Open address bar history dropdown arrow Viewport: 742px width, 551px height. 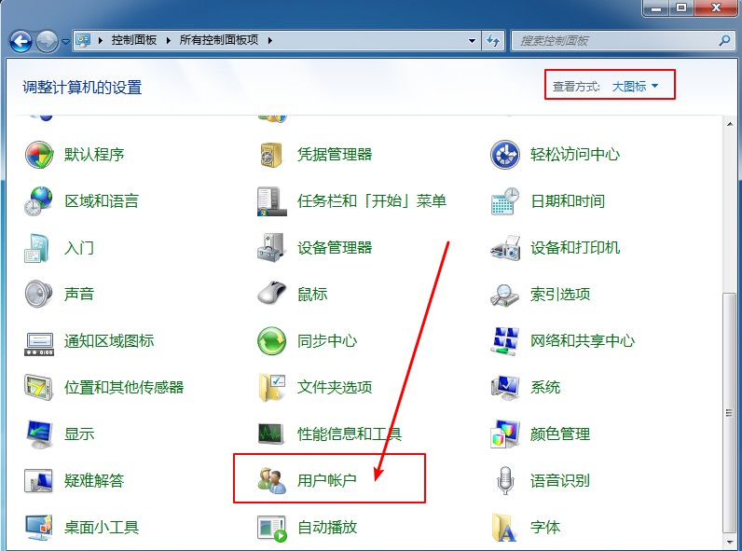pyautogui.click(x=473, y=41)
